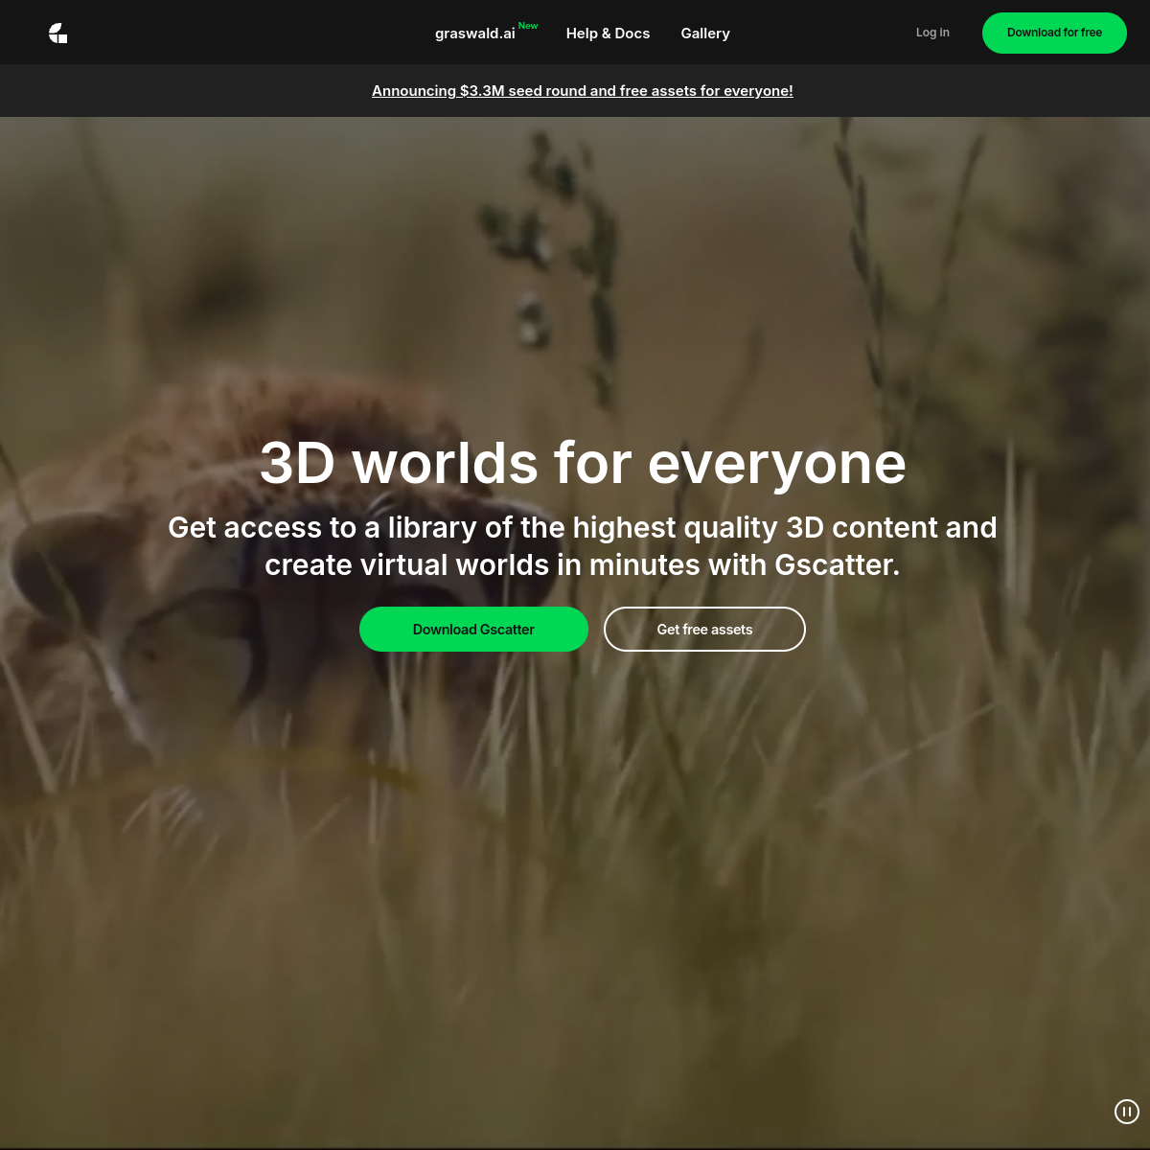Pause the background video
The height and width of the screenshot is (1150, 1150).
(1127, 1112)
